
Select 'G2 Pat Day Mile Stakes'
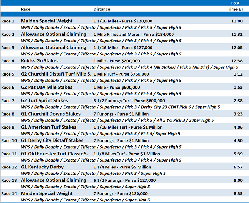(x=46, y=87)
